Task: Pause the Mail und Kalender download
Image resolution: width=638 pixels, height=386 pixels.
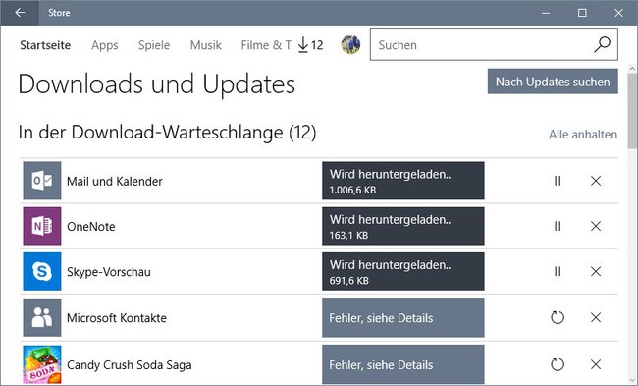Action: tap(558, 181)
